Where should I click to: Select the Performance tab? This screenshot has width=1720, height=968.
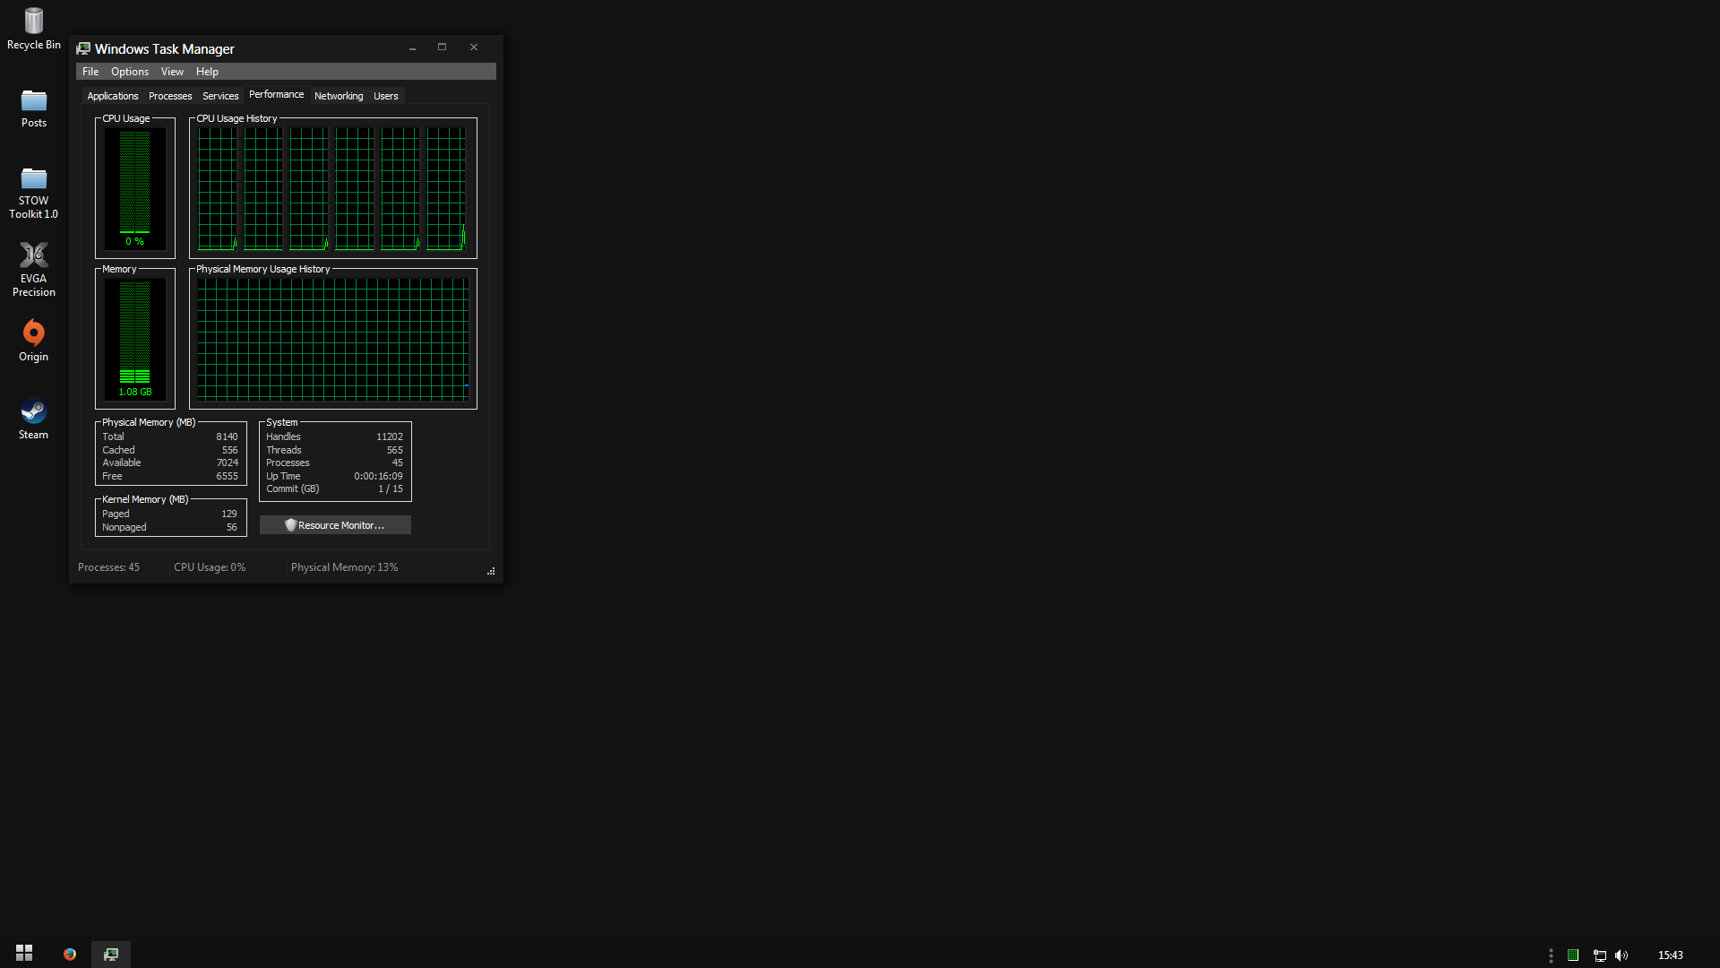click(276, 94)
